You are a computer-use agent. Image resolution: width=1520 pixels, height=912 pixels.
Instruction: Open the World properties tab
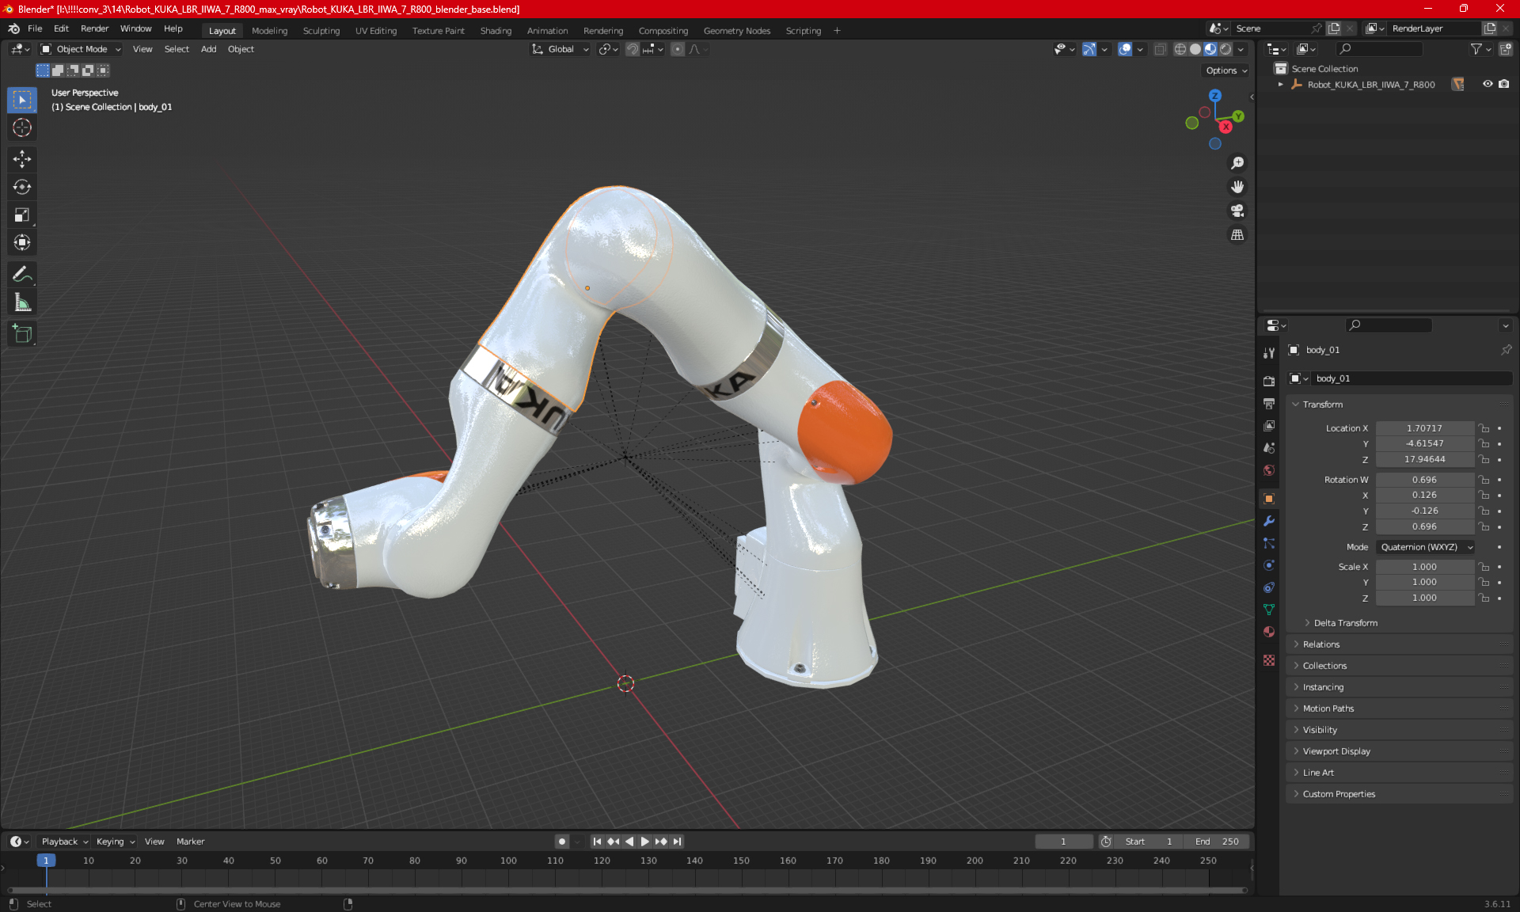(1269, 469)
